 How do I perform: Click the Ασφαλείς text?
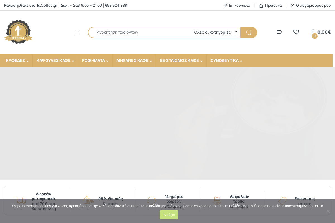tap(239, 197)
